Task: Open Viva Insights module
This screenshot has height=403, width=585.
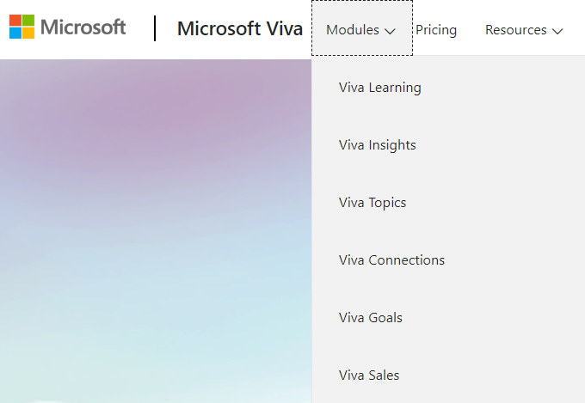Action: pos(378,145)
